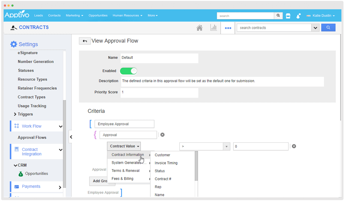Toggle the Enabled switch off
The image size is (345, 201).
tap(128, 71)
